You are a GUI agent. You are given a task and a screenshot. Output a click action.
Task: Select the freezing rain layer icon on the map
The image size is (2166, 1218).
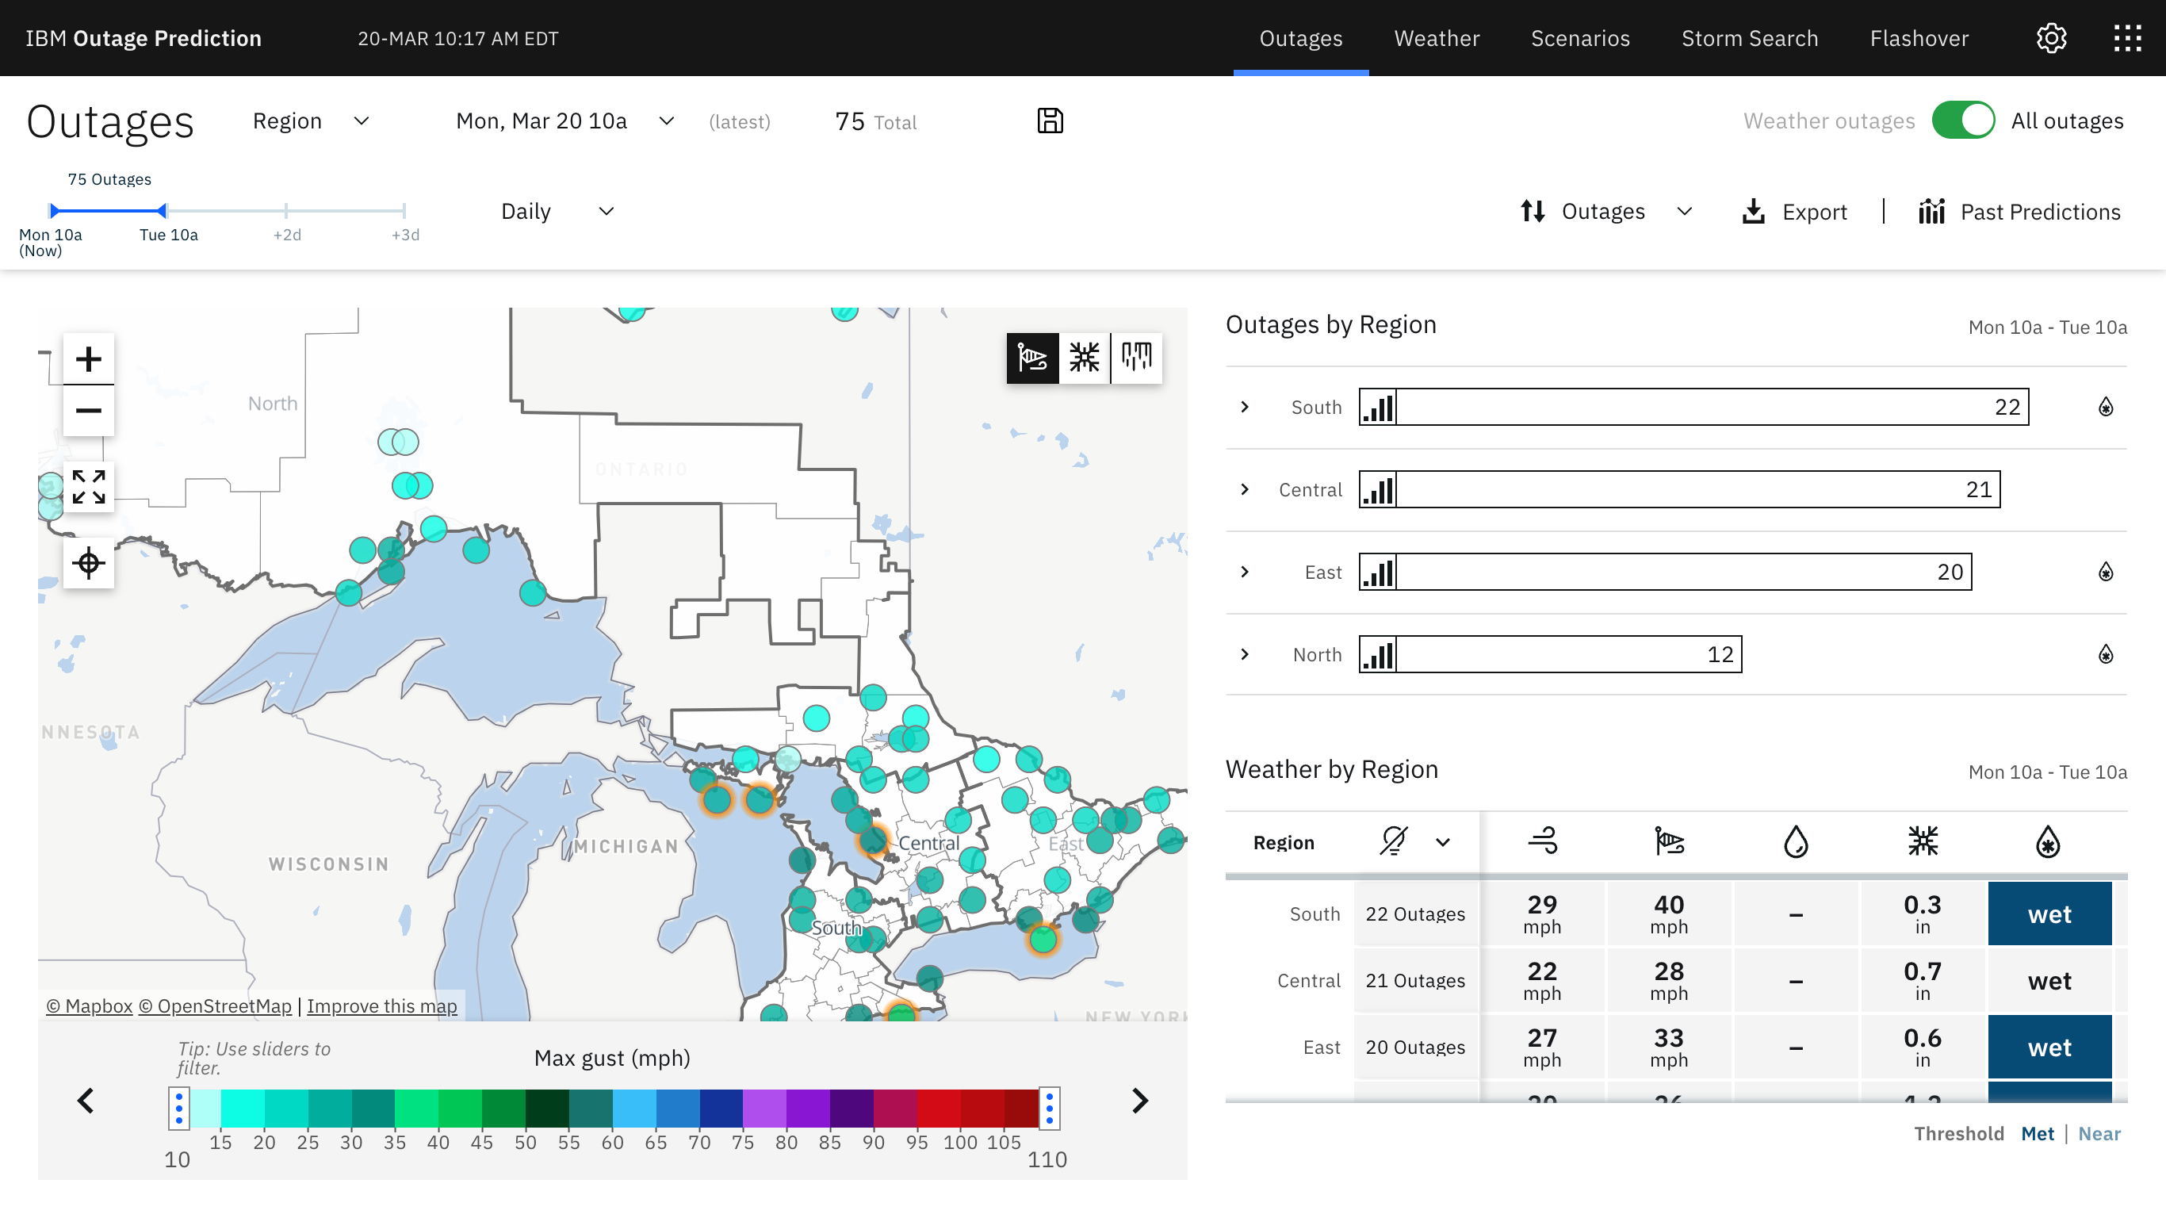(x=1137, y=358)
